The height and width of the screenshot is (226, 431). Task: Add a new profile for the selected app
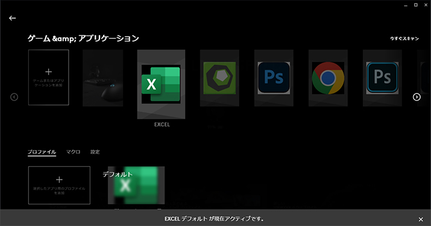59,185
